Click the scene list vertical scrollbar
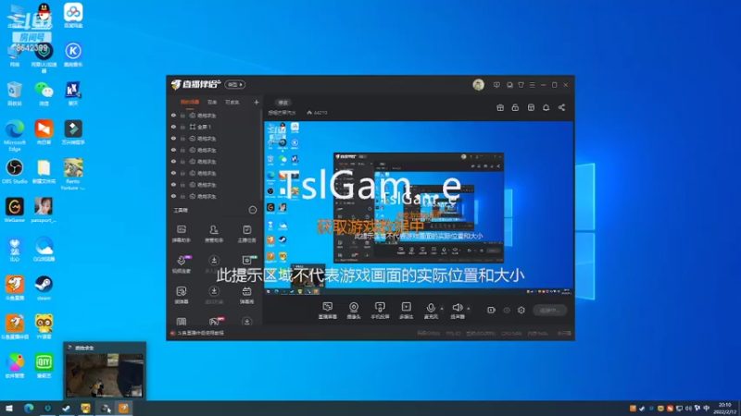Viewport: 741px width, 416px height. pos(261,155)
